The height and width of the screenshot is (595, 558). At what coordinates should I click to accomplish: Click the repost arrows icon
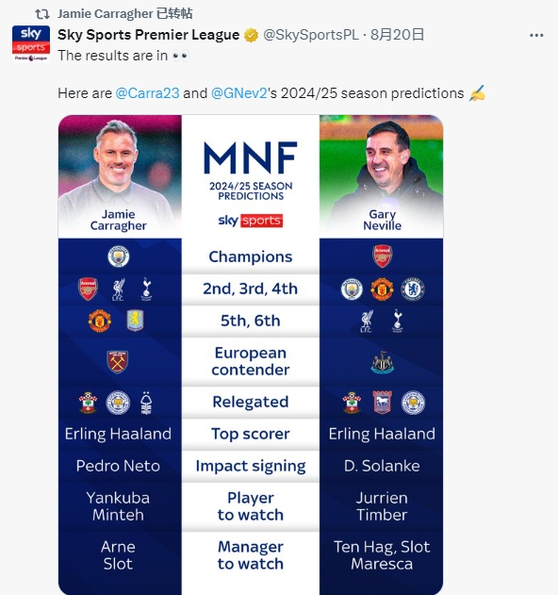42,14
